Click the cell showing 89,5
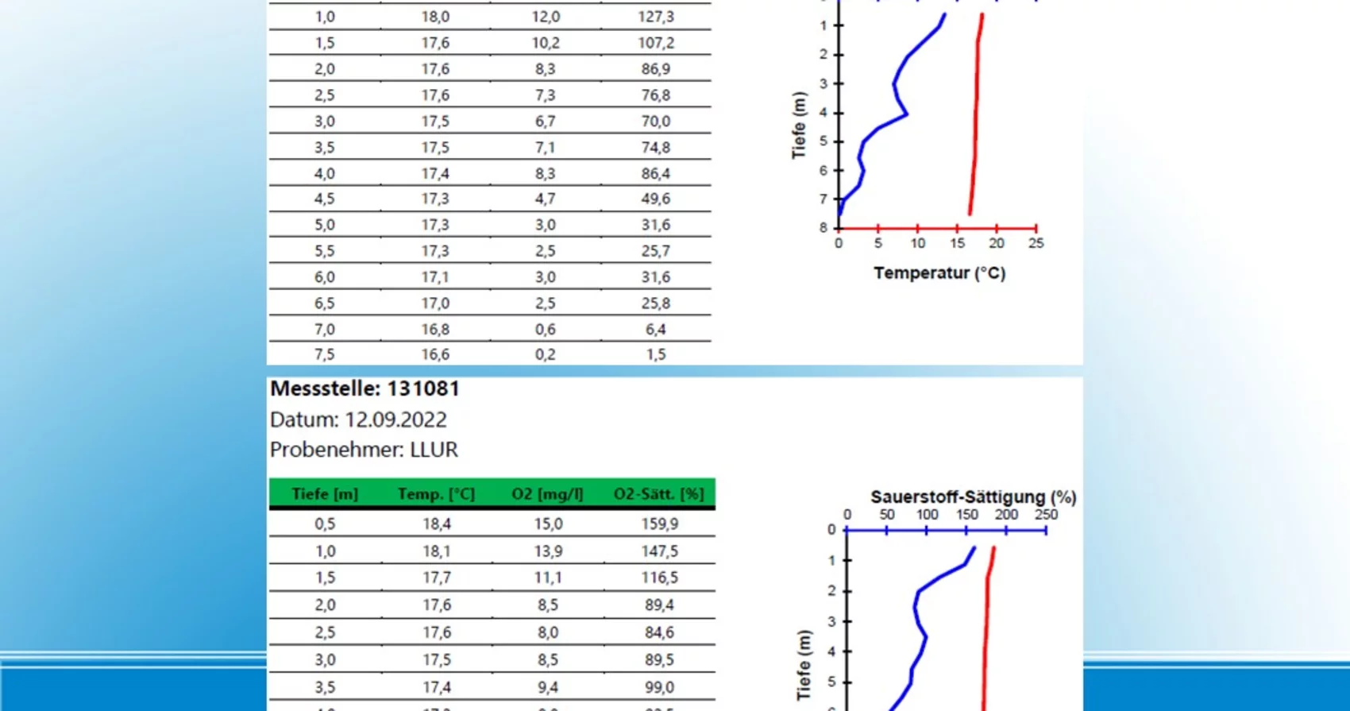The image size is (1350, 711). point(660,660)
